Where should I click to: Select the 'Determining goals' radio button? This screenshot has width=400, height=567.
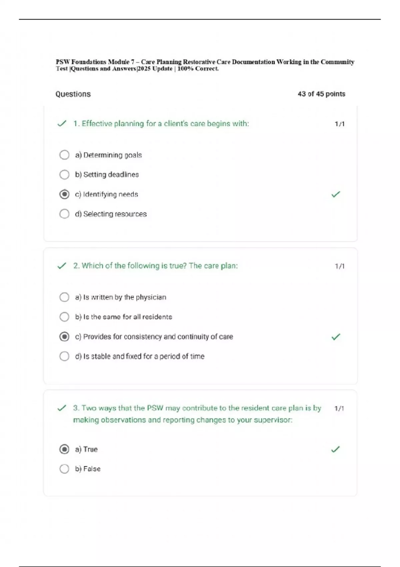pos(64,155)
